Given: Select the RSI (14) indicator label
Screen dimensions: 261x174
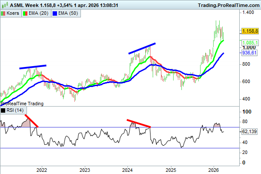Looking at the screenshot, I should point(15,110).
